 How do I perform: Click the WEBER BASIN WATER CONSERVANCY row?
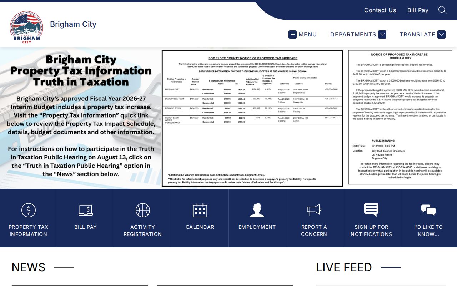pyautogui.click(x=252, y=120)
